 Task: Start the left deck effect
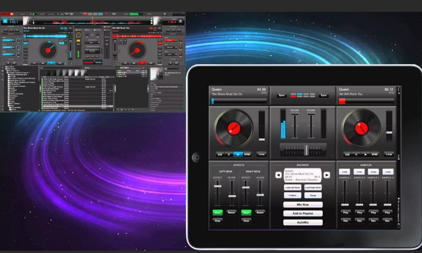(x=217, y=213)
